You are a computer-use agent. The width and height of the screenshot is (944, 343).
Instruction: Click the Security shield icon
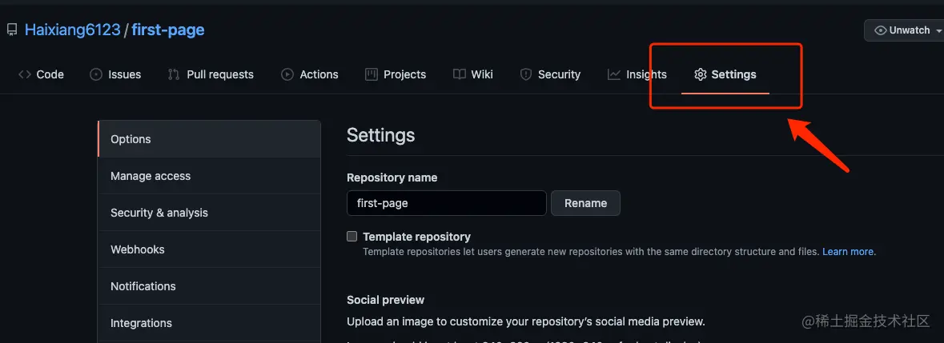(526, 74)
